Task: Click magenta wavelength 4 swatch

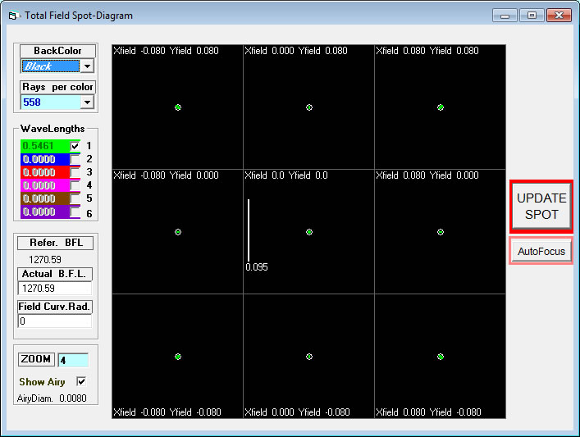Action: tap(45, 185)
